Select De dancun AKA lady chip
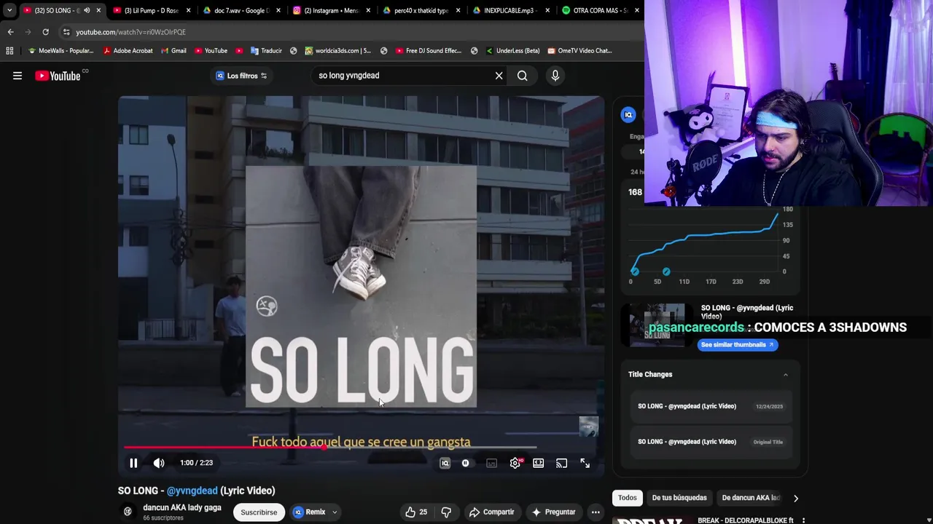This screenshot has width=933, height=524. pos(751,498)
